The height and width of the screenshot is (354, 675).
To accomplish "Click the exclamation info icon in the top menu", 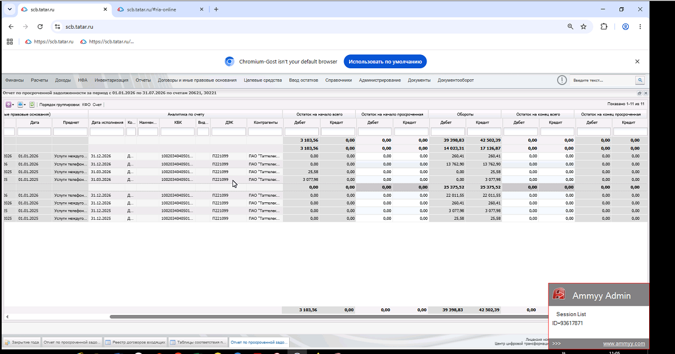I will click(x=562, y=80).
